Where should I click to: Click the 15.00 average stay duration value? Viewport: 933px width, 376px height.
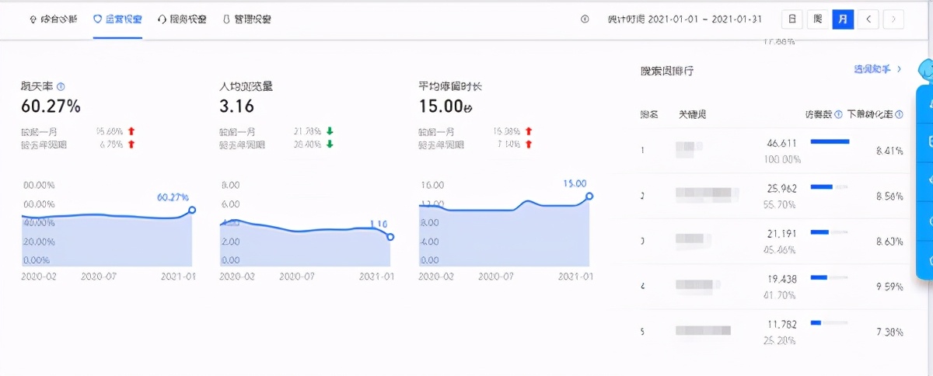coord(446,106)
